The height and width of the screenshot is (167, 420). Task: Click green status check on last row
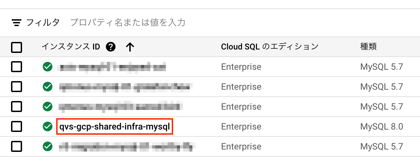pyautogui.click(x=48, y=147)
